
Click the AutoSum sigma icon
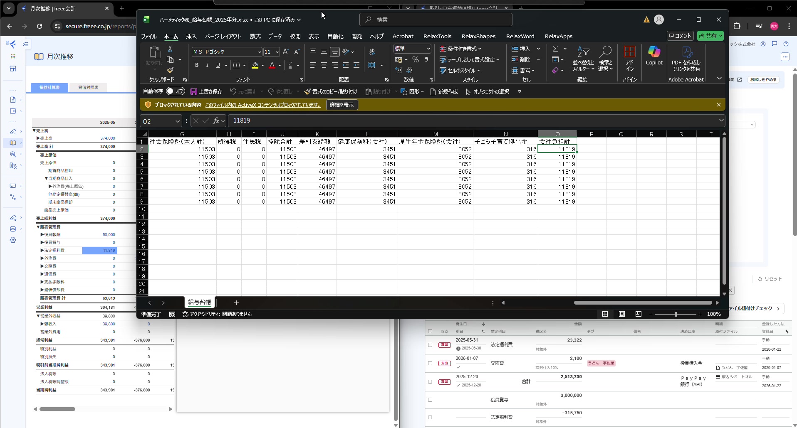pos(555,49)
